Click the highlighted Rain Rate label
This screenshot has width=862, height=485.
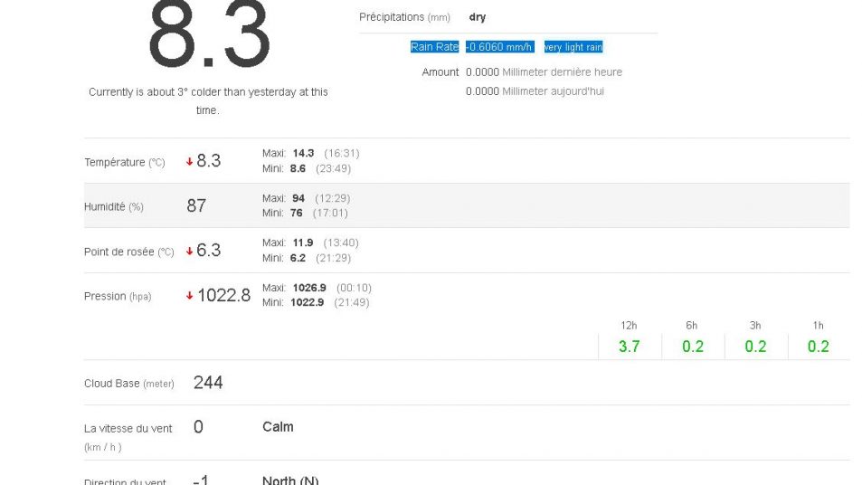434,47
